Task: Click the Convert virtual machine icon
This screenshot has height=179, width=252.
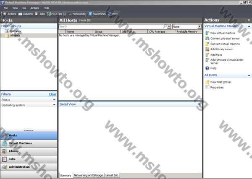Action: pos(207,44)
